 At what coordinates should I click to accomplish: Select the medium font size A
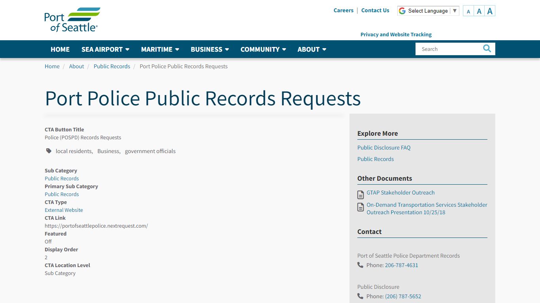[479, 11]
